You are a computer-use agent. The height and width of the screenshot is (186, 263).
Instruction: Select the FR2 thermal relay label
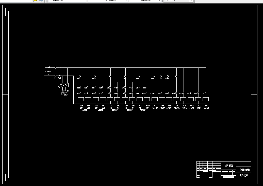(x=94, y=79)
